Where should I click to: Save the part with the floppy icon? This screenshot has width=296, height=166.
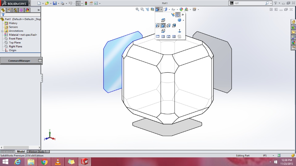(x=55, y=3)
